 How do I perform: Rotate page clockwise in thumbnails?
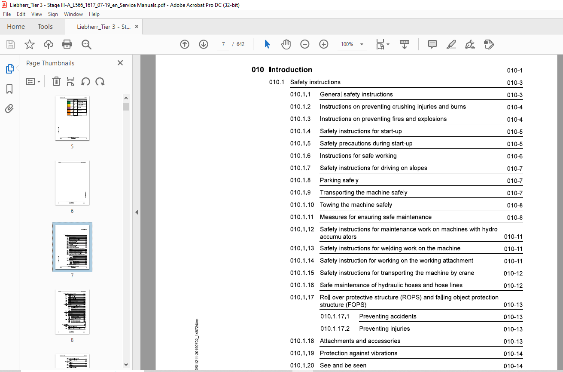tap(100, 81)
